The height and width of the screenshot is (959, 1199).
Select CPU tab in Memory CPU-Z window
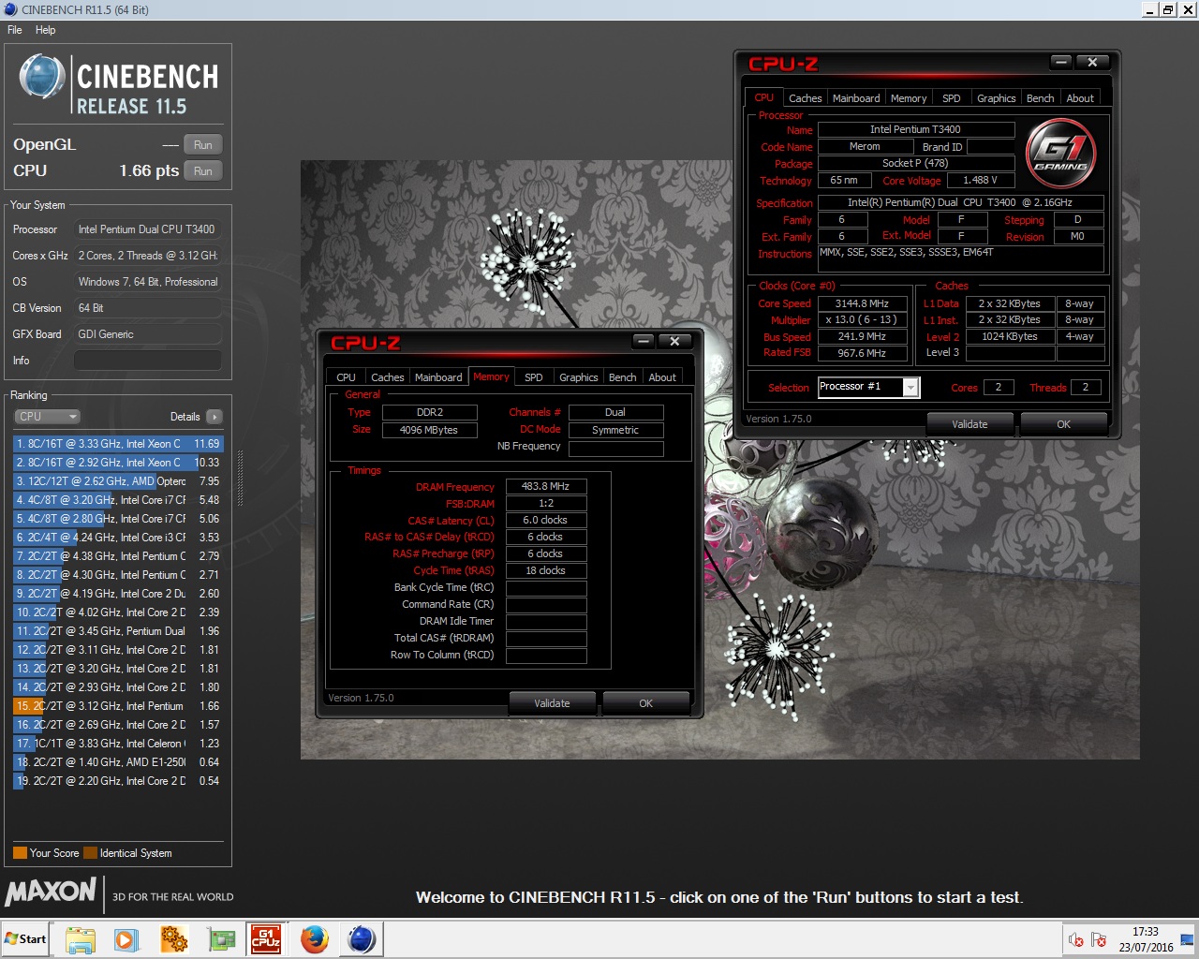click(346, 377)
